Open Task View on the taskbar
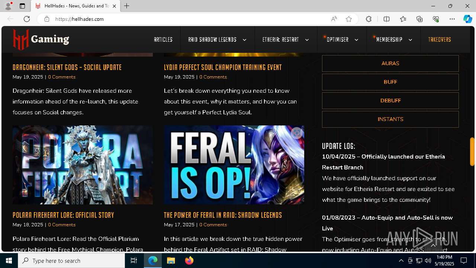The image size is (476, 268). coord(134,261)
